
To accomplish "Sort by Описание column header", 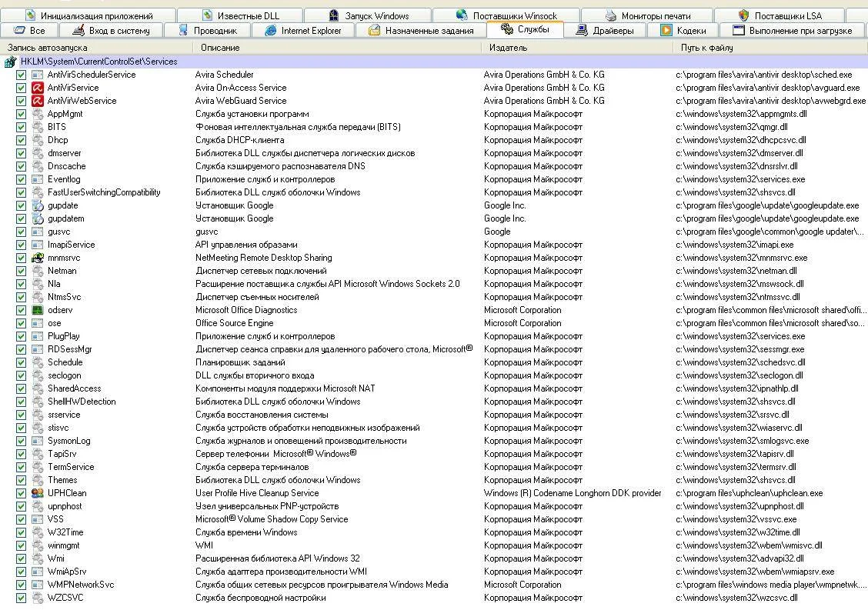I will click(x=339, y=48).
